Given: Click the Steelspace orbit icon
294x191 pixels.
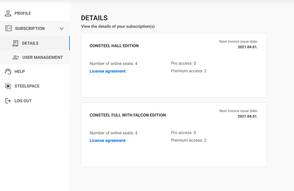Looking at the screenshot, I should click(8, 86).
